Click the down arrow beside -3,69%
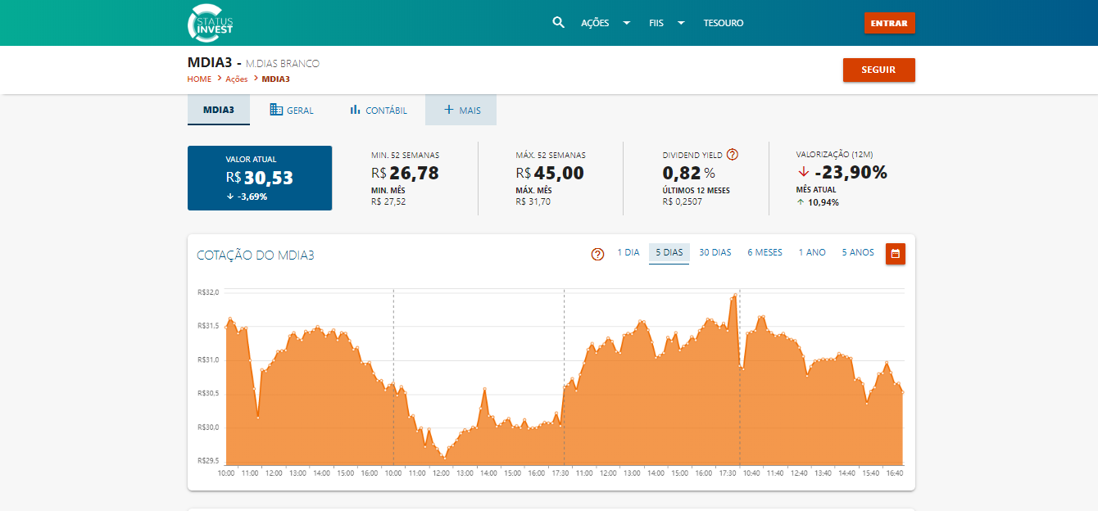The image size is (1098, 511). pyautogui.click(x=229, y=197)
